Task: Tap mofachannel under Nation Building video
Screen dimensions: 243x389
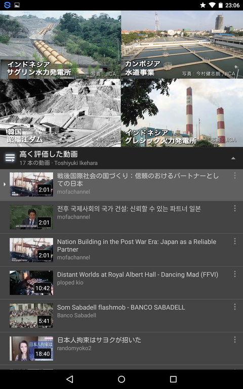Action: pos(73,257)
